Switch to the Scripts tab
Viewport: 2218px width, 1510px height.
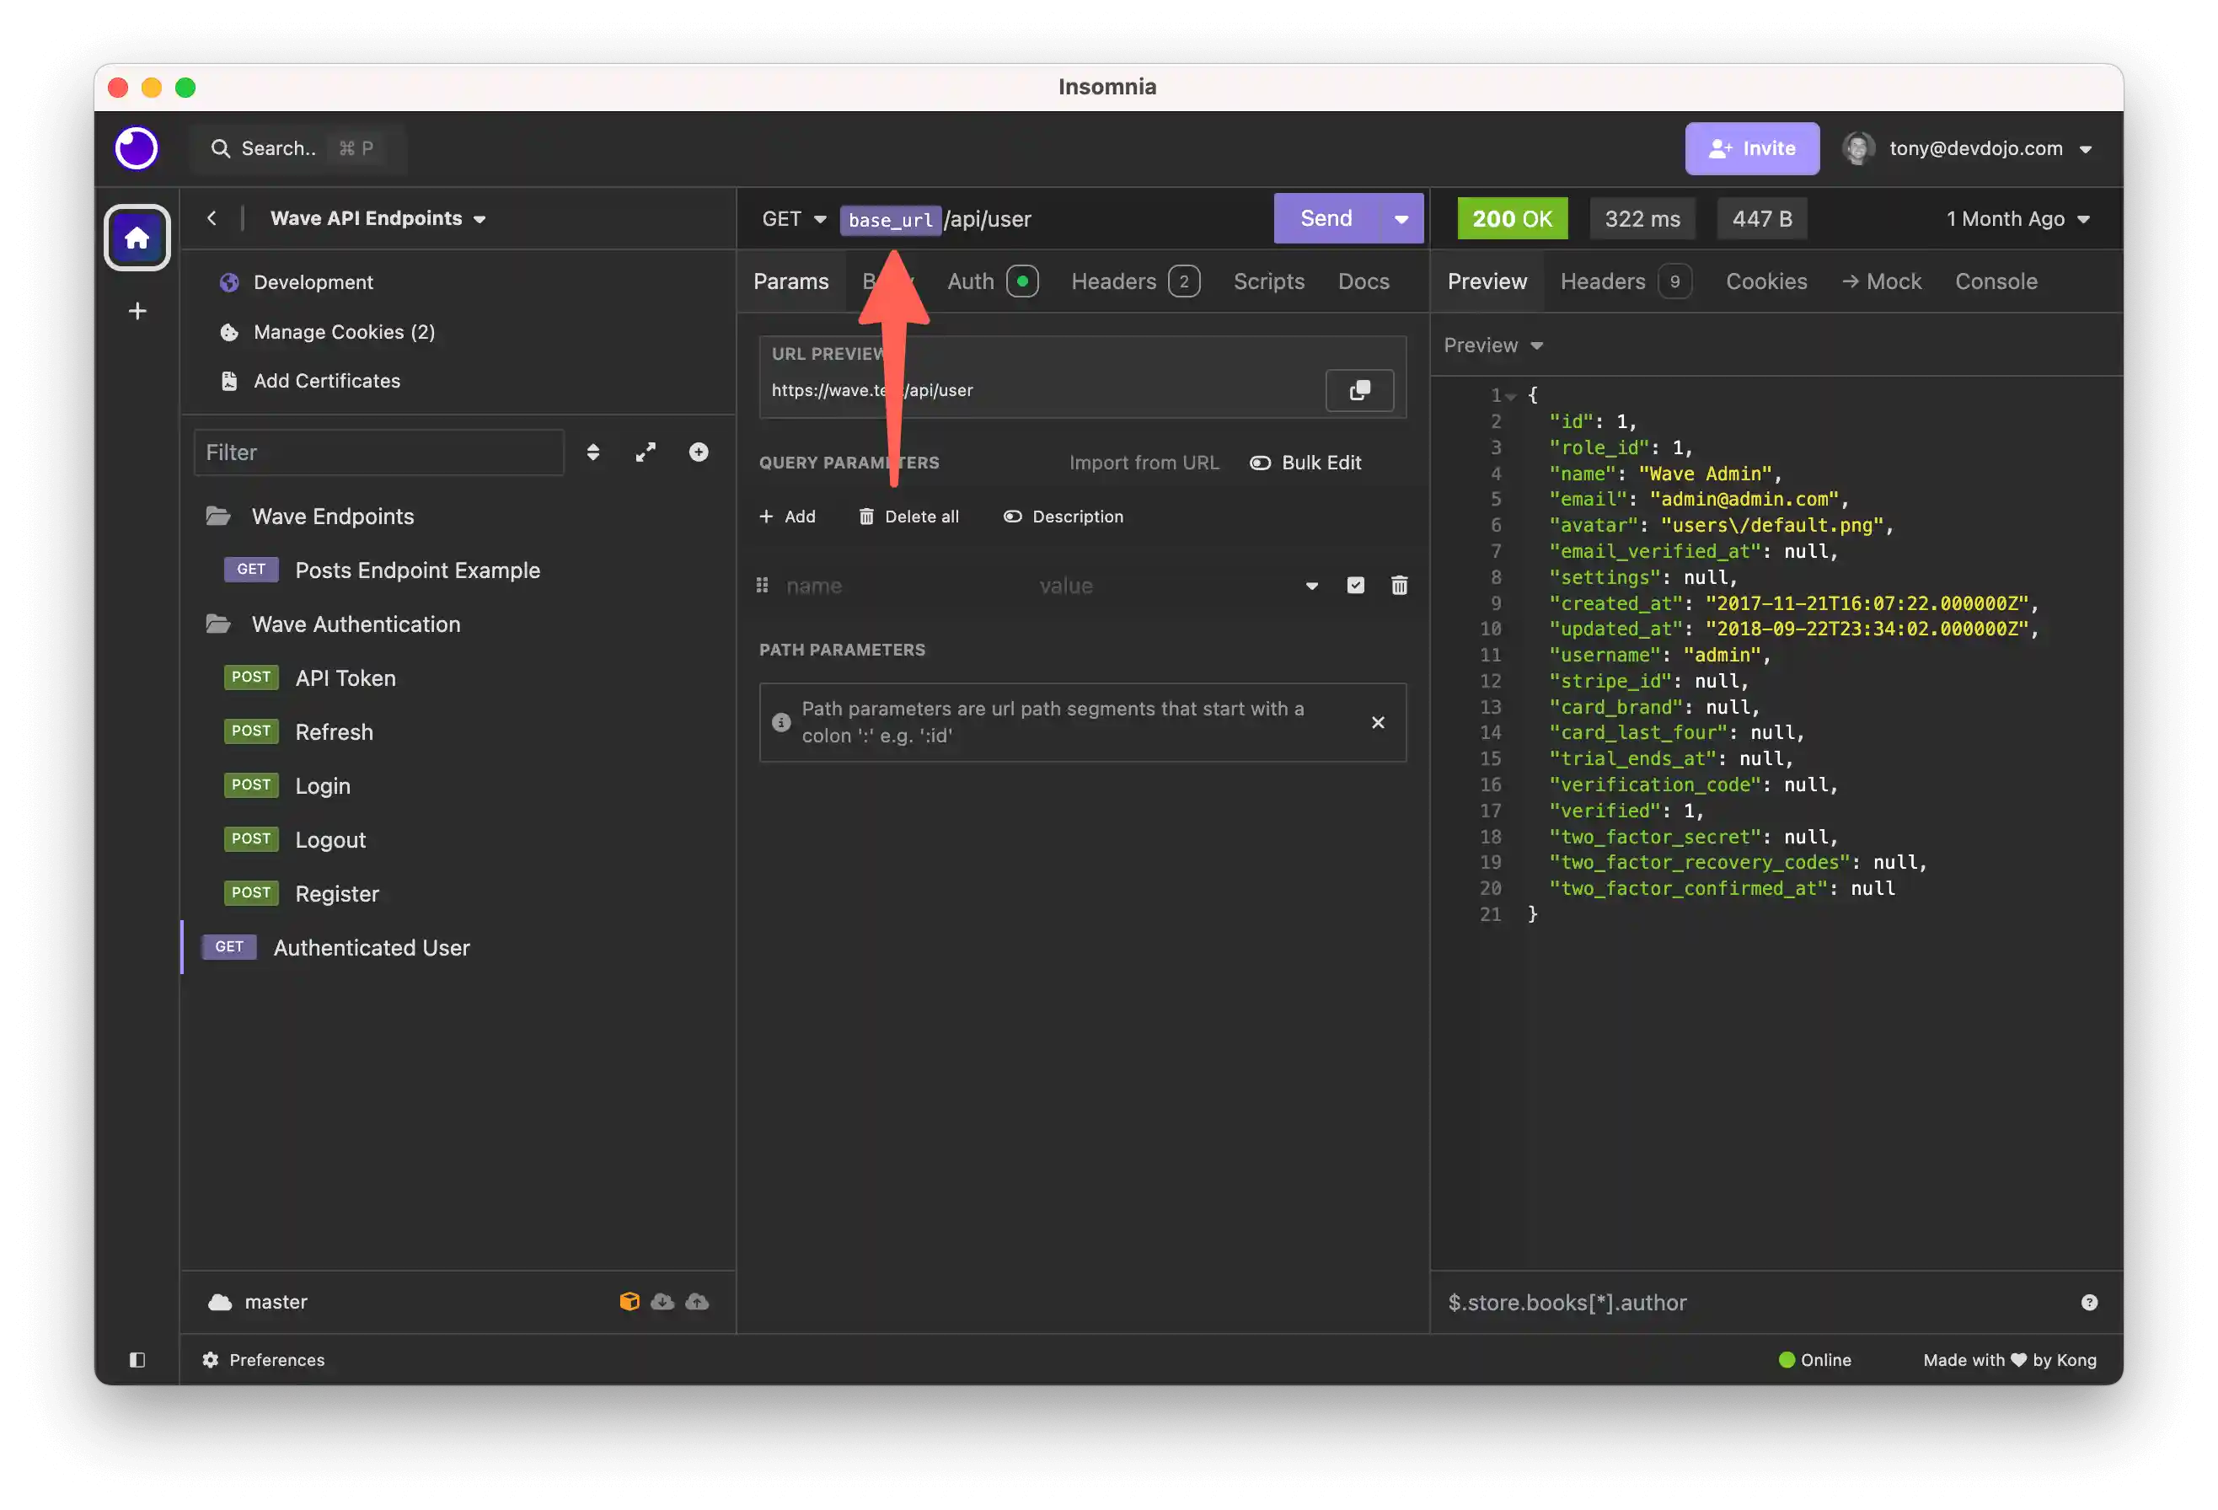pos(1268,281)
